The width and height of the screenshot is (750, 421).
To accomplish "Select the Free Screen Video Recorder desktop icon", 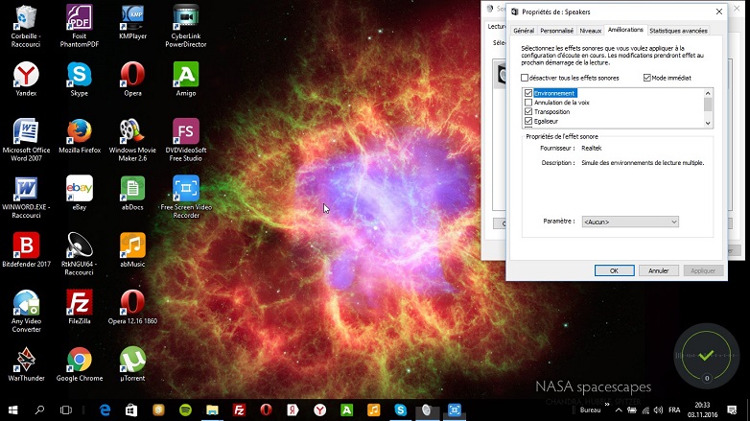I will [186, 198].
